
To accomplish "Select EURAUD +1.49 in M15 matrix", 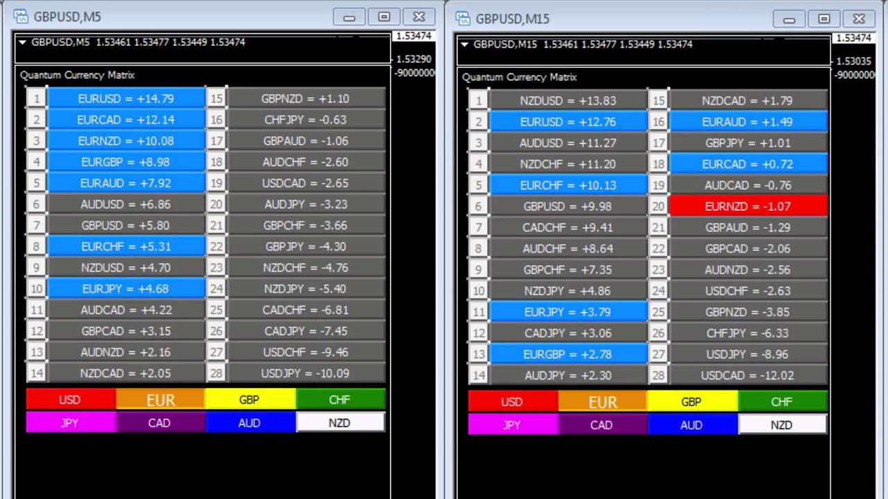I will [748, 122].
